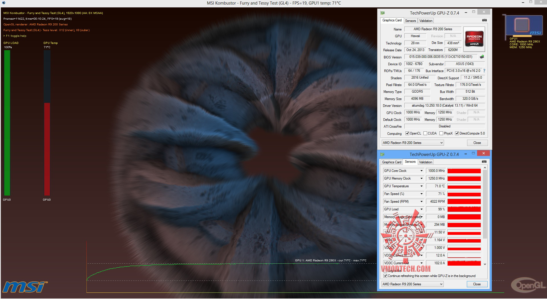Viewport: 547px width, 299px height.
Task: Open VDDC Current Out sensor dropdown
Action: 421,263
